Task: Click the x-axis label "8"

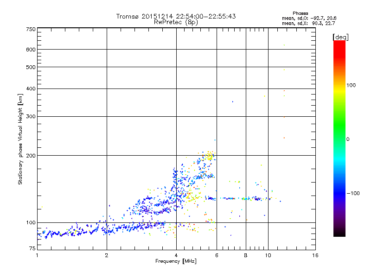Action: [x=246, y=255]
